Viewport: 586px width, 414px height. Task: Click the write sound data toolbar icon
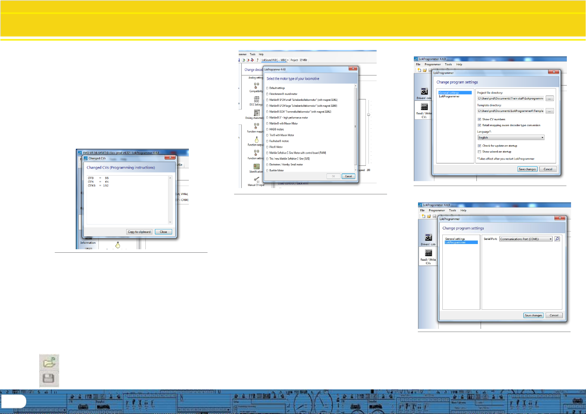pyautogui.click(x=252, y=60)
